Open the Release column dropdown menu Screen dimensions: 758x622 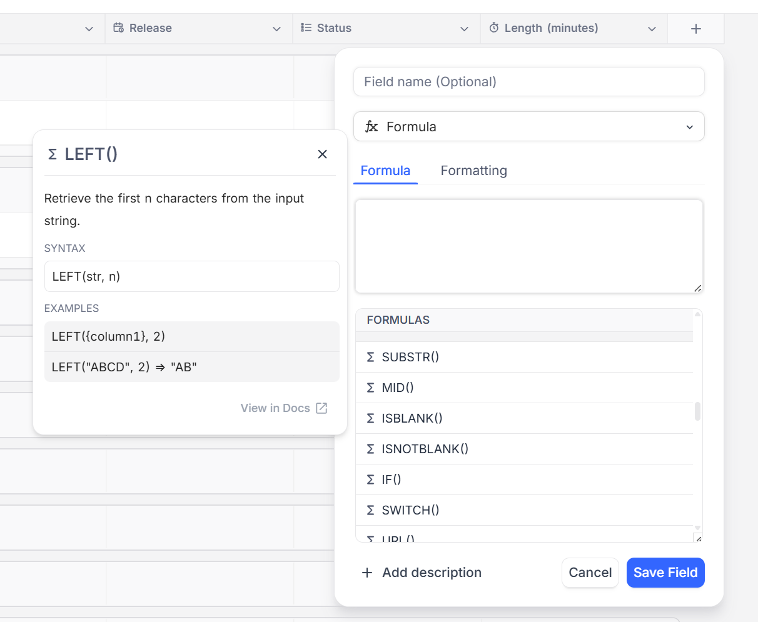pos(276,29)
